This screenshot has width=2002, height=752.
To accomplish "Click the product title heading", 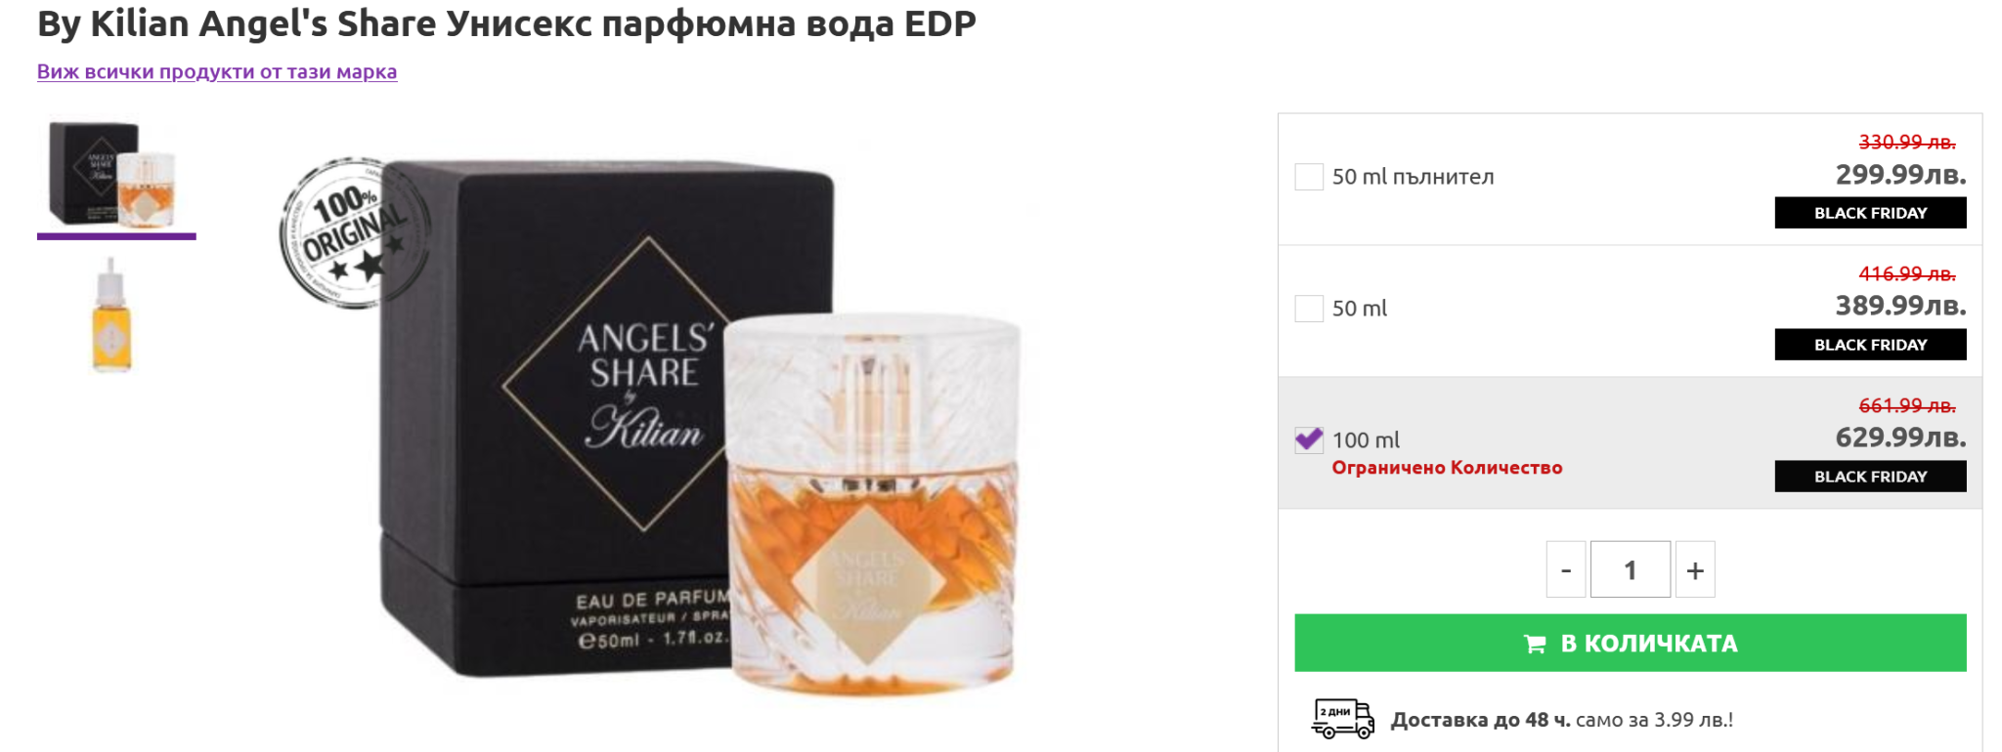I will 506,23.
